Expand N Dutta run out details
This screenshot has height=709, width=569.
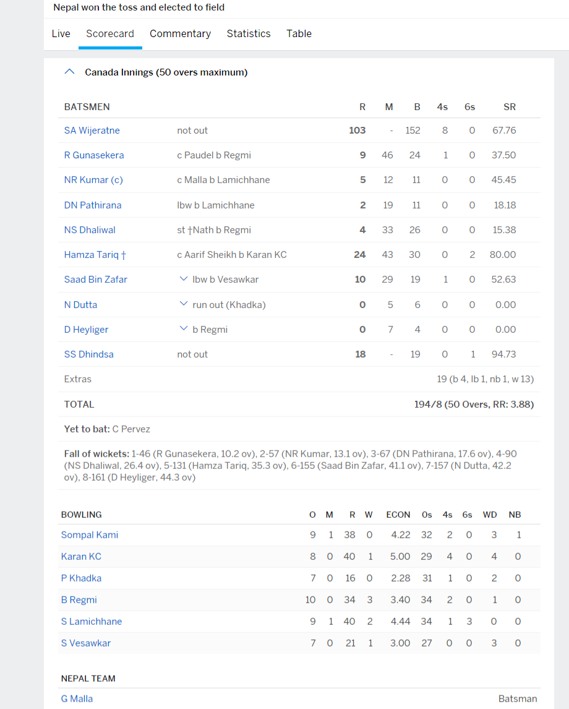(183, 304)
